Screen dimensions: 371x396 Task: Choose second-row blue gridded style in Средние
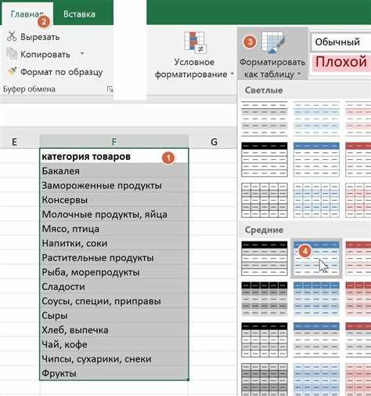tap(316, 299)
